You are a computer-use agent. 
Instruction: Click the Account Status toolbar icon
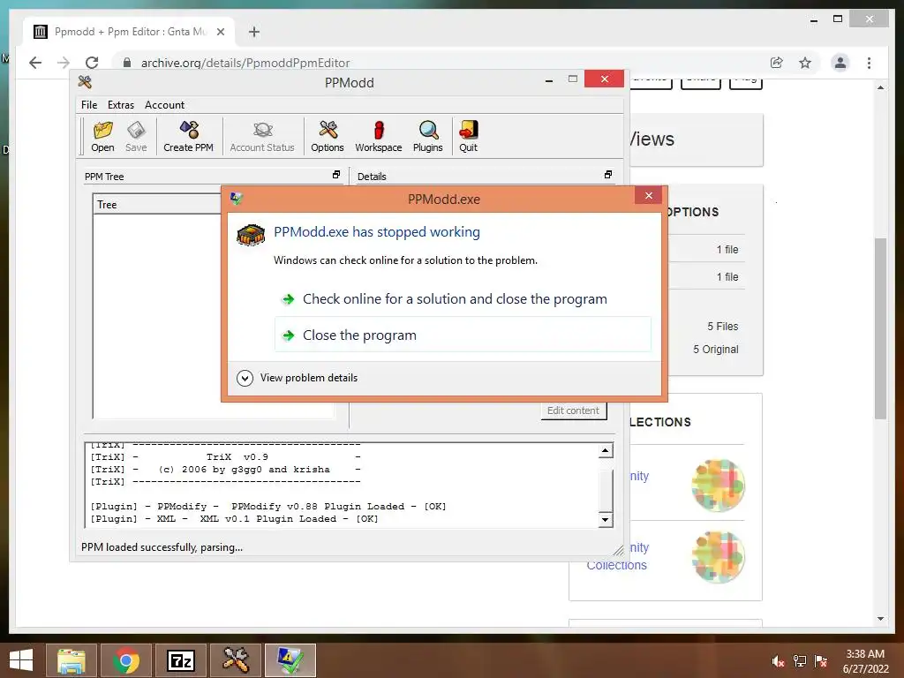click(x=262, y=136)
